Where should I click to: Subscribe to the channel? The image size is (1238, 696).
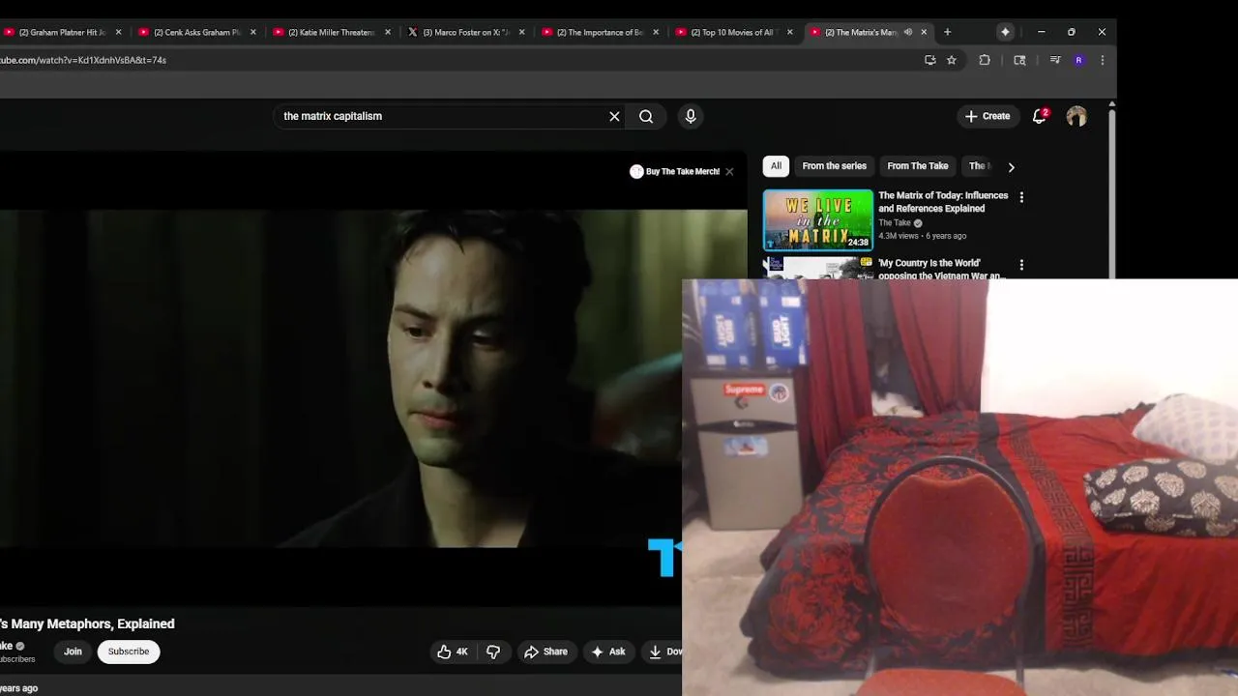[129, 652]
